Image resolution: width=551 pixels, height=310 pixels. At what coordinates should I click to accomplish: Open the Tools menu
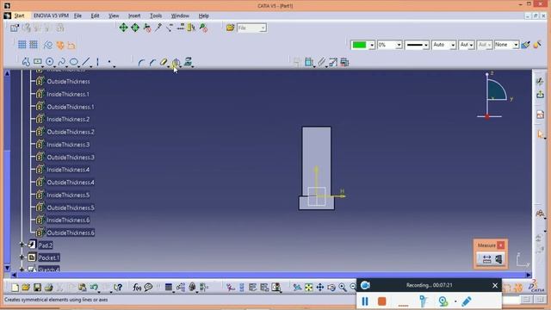[156, 15]
